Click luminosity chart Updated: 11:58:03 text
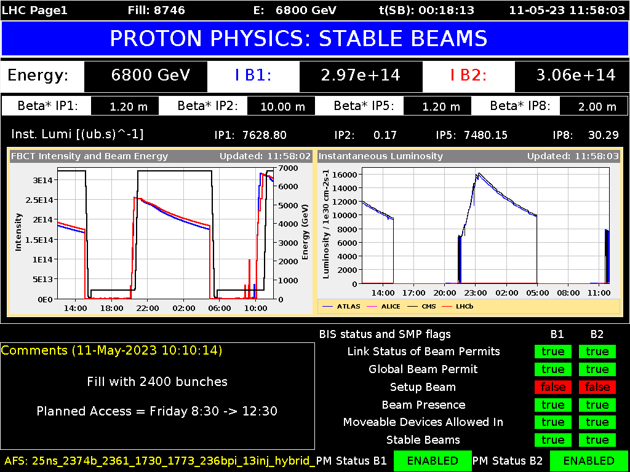This screenshot has width=630, height=472. point(573,157)
